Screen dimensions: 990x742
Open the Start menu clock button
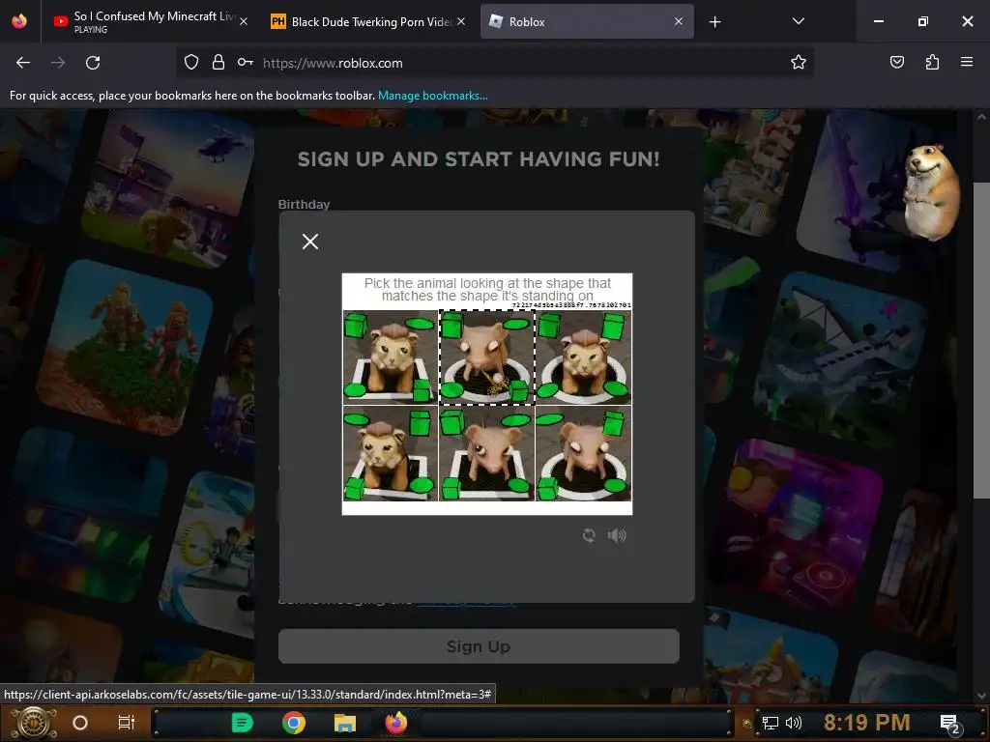coord(33,723)
